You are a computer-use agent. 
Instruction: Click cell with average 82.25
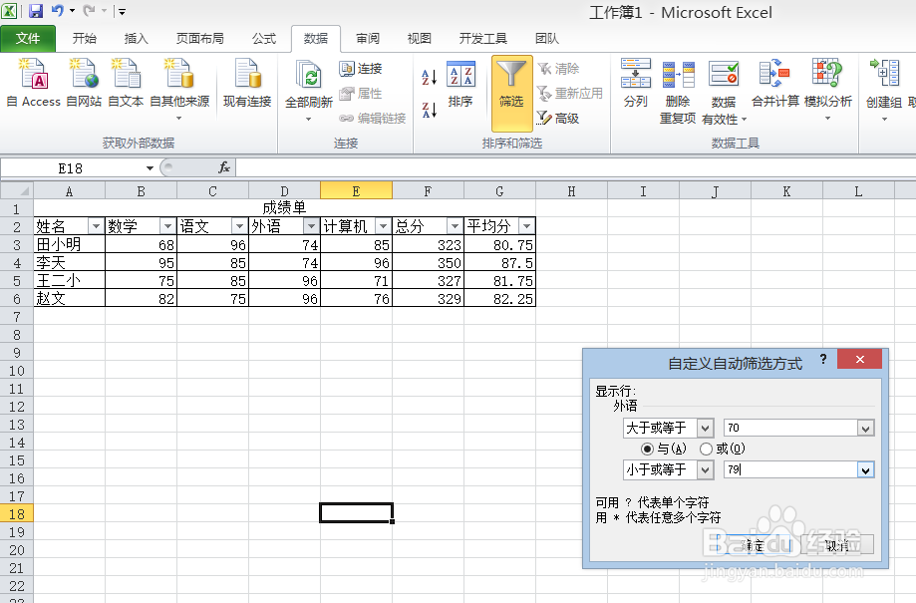tap(499, 299)
